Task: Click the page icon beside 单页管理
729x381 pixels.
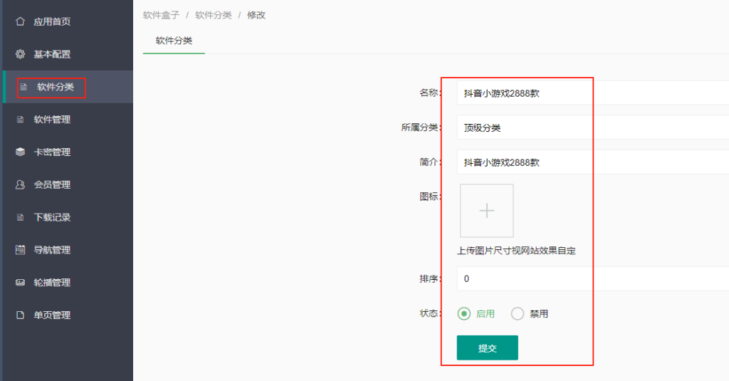Action: [20, 315]
